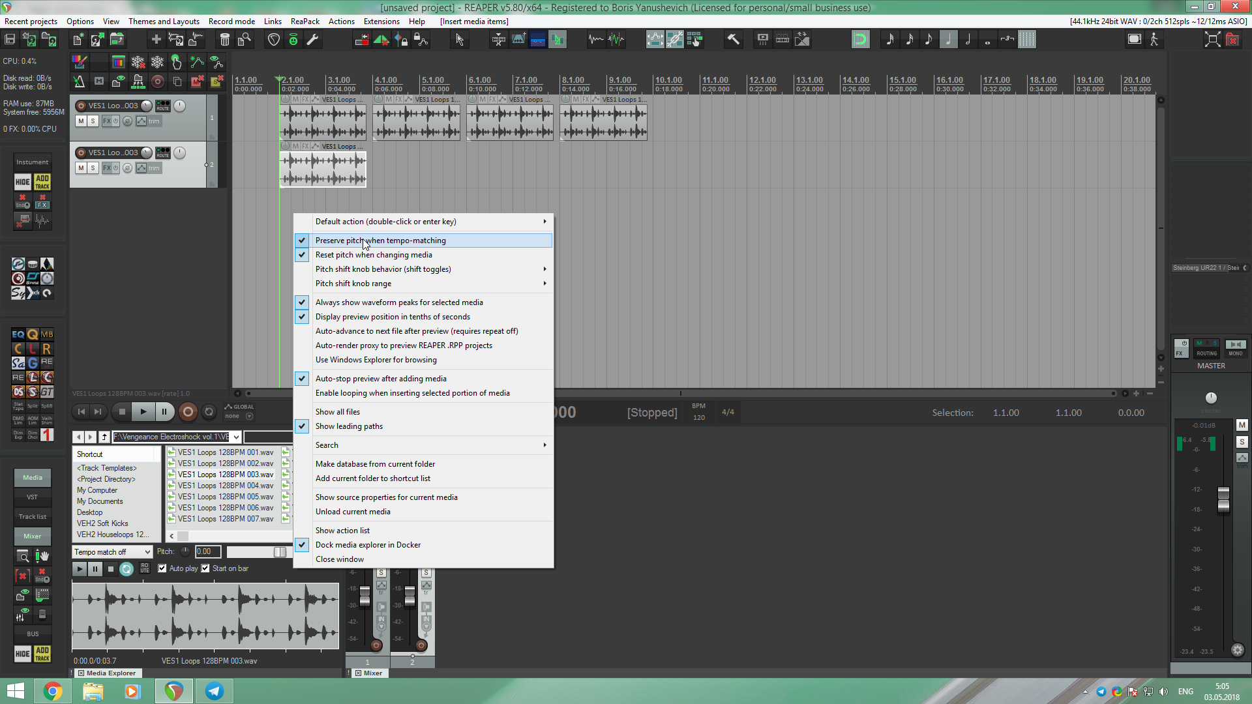Image resolution: width=1252 pixels, height=704 pixels.
Task: Toggle repeat in media explorer preview
Action: click(127, 569)
